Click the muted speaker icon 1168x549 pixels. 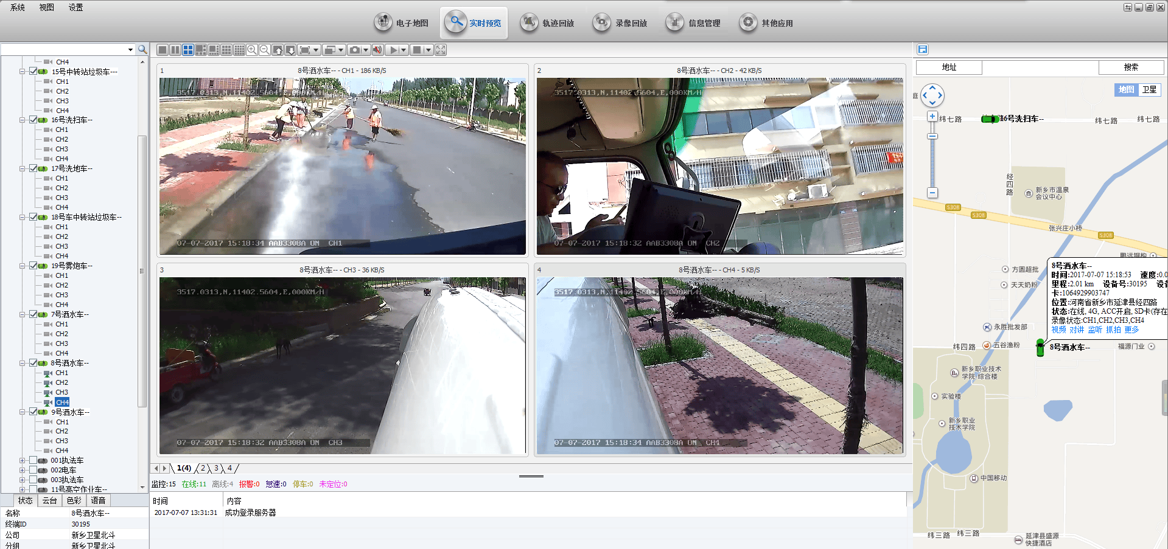click(377, 50)
